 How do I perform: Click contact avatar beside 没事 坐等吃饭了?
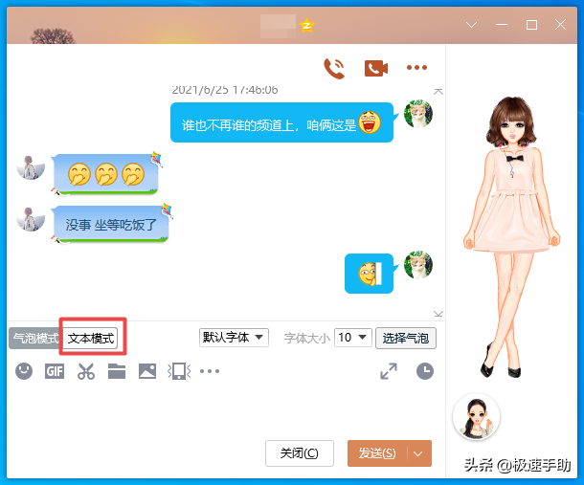click(x=31, y=219)
